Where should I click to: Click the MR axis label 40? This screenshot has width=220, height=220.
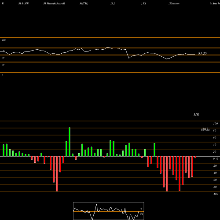coord(215,145)
